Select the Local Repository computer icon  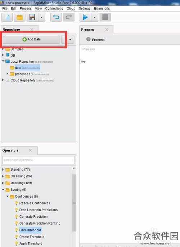pyautogui.click(x=8, y=61)
